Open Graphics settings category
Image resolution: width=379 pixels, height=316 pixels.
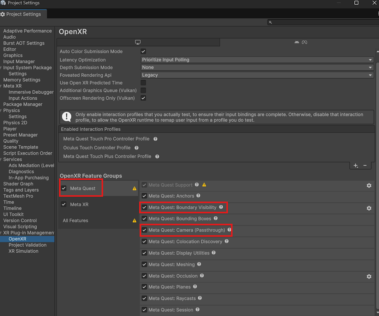coord(13,55)
